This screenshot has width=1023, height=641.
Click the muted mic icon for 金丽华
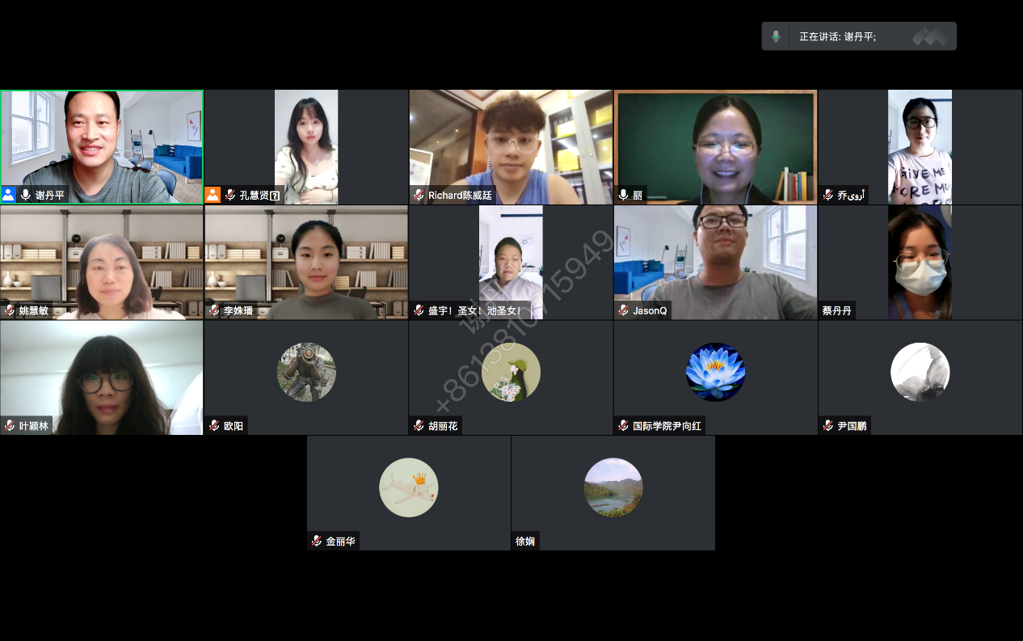[x=317, y=542]
